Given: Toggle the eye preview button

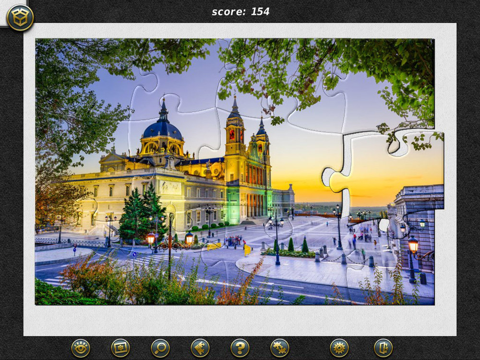Looking at the screenshot, I should 80,348.
